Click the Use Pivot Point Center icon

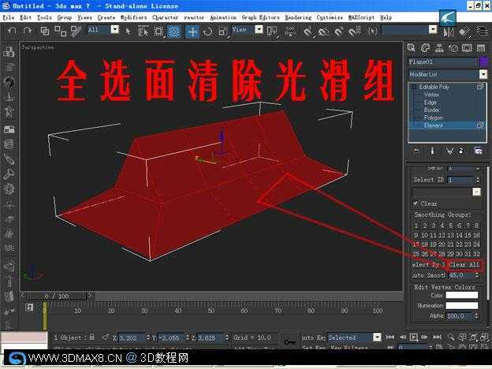pyautogui.click(x=272, y=31)
